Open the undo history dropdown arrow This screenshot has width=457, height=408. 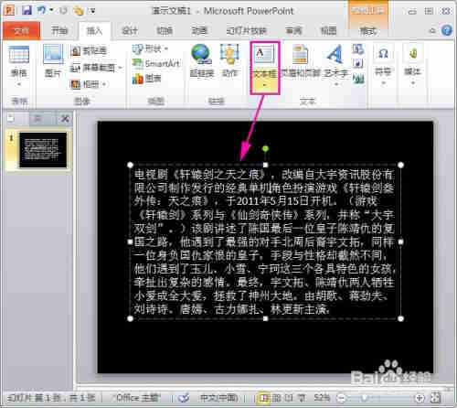51,11
